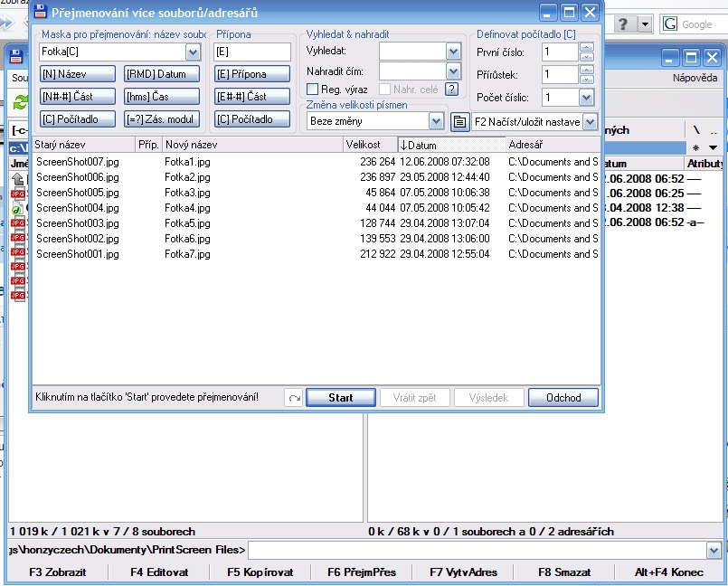The image size is (728, 586).
Task: Click the edit names list icon button
Action: coord(459,122)
